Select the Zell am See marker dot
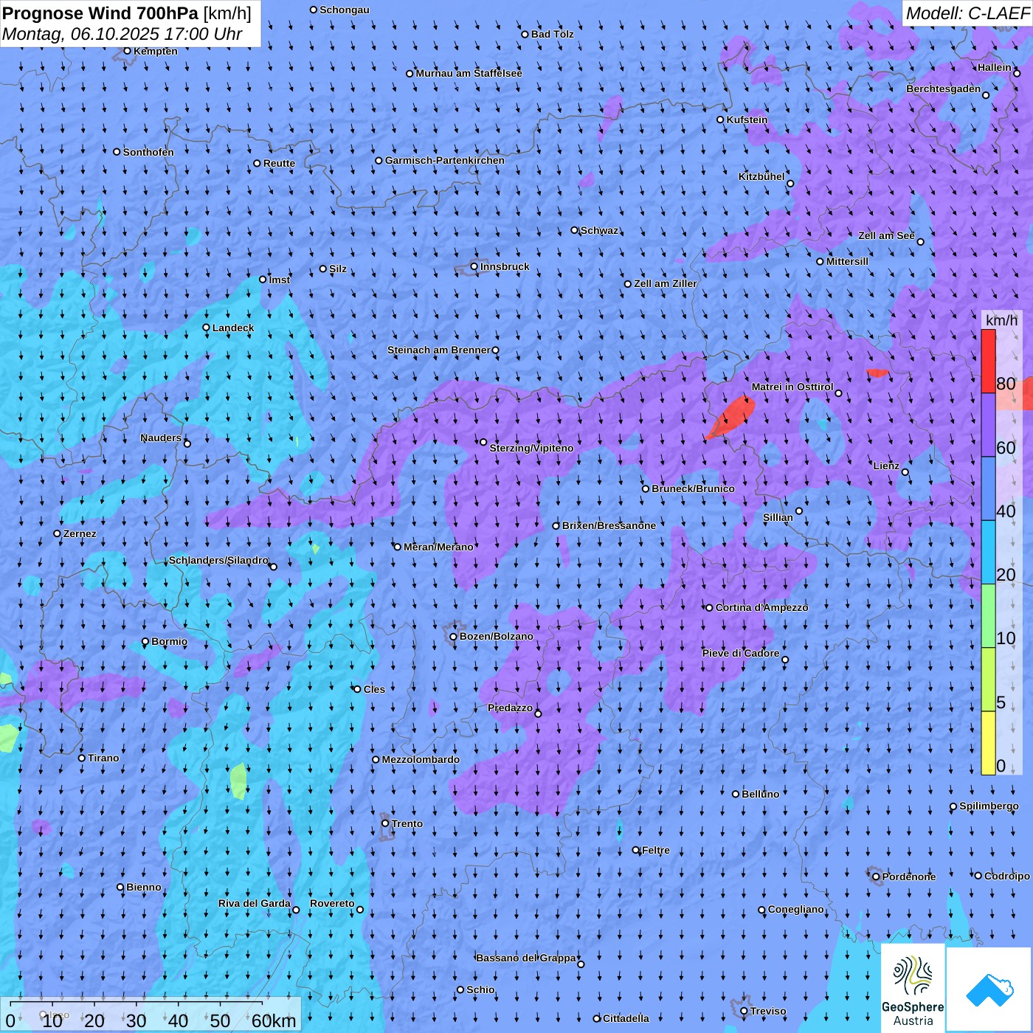Viewport: 1033px width, 1033px height. (x=920, y=242)
